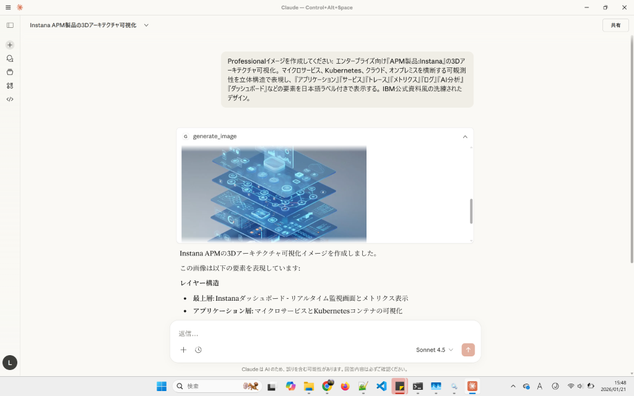Open the user profile avatar L
Viewport: 634px width, 396px height.
pos(10,363)
